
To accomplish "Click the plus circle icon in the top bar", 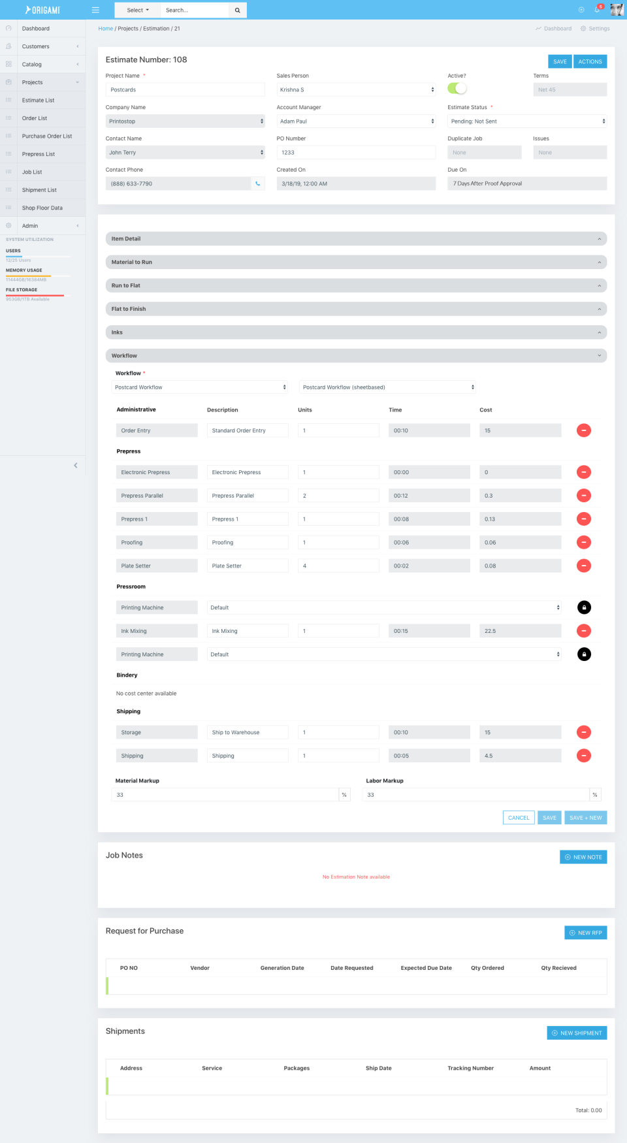I will tap(581, 10).
